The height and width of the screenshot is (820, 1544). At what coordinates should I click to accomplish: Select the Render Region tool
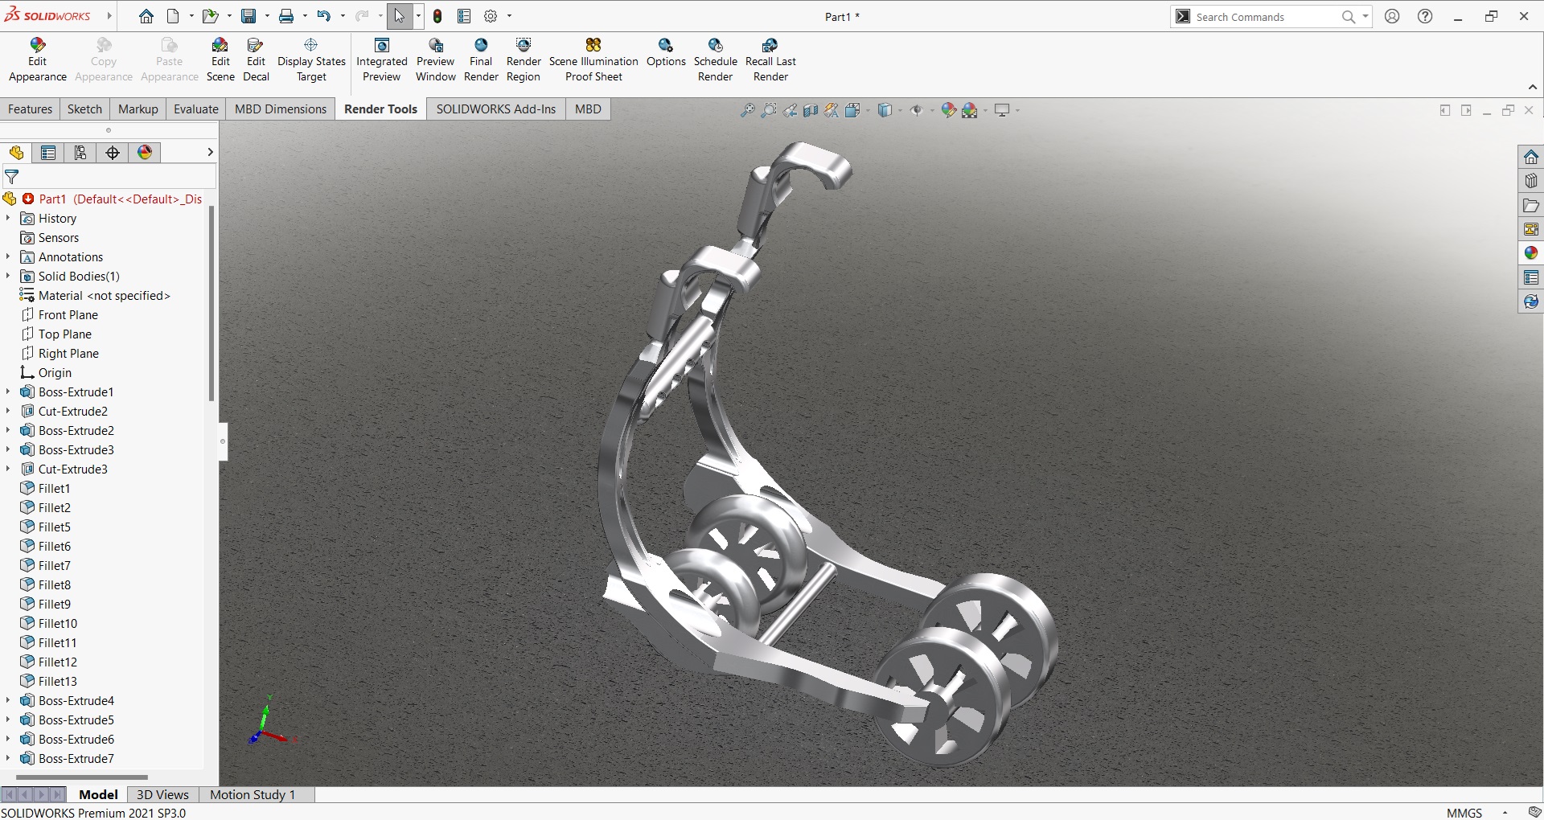[524, 46]
